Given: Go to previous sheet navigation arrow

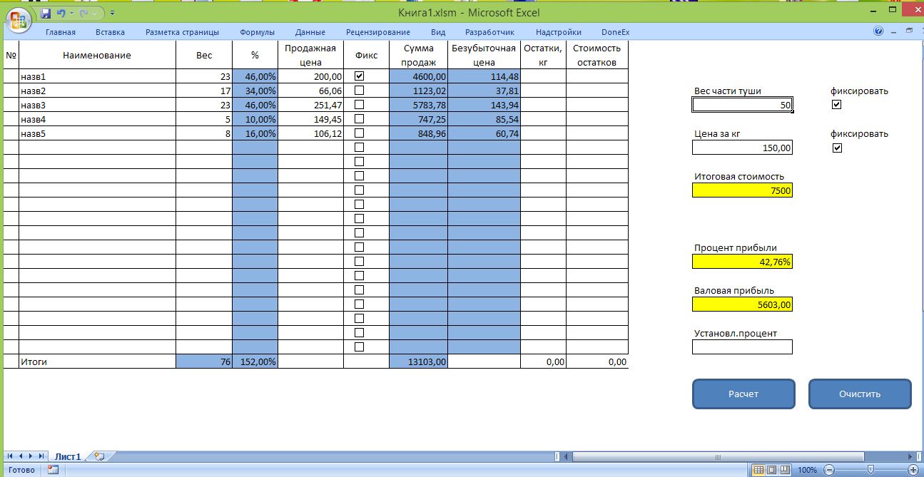Looking at the screenshot, I should tap(20, 456).
